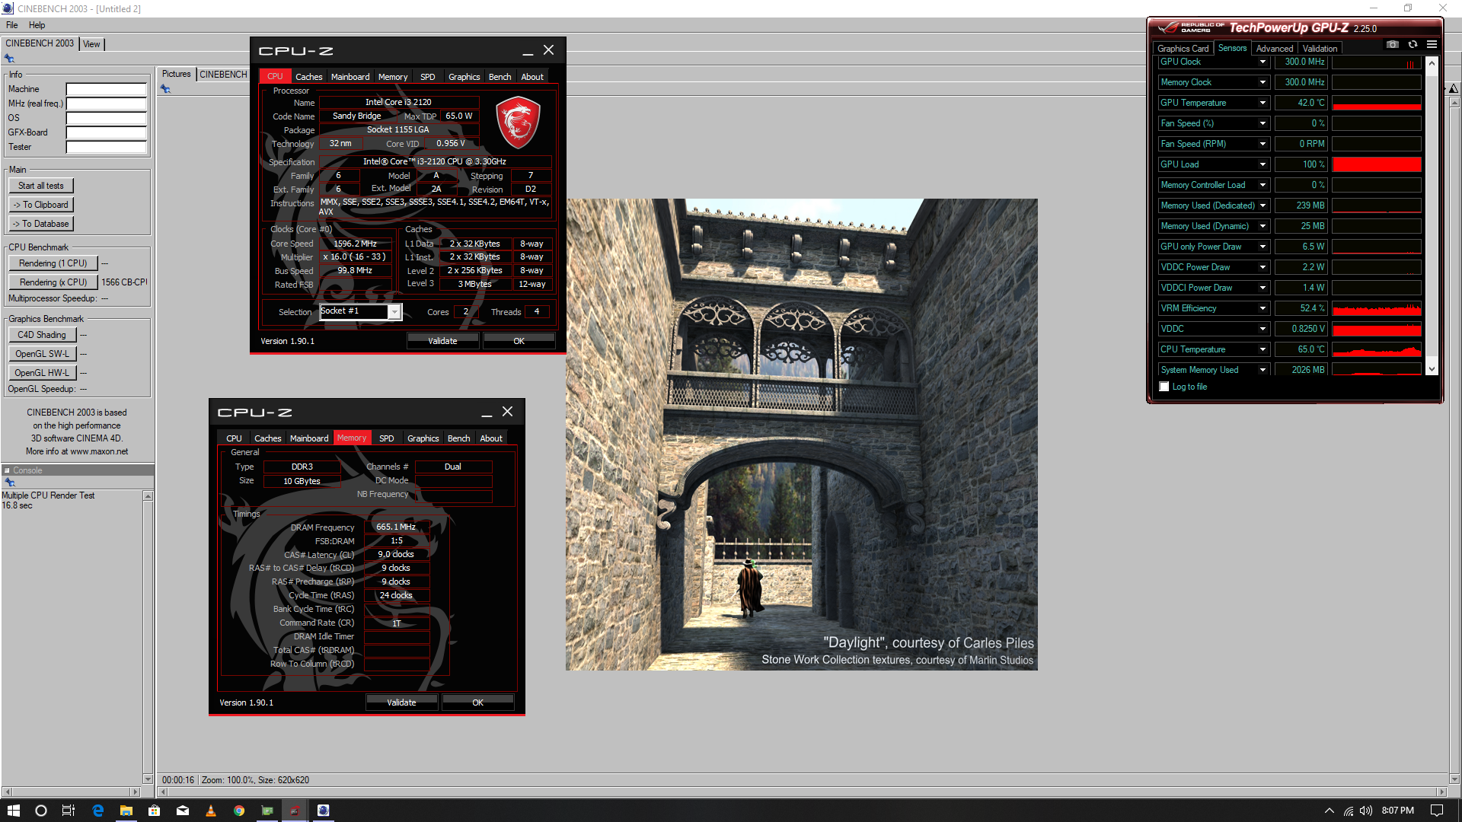
Task: Click the pin icon in the Console panel
Action: 10,483
